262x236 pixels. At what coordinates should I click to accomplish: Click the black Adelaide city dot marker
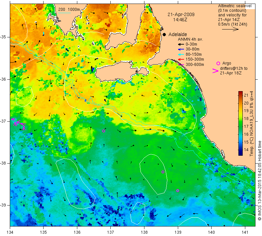pyautogui.click(x=164, y=35)
